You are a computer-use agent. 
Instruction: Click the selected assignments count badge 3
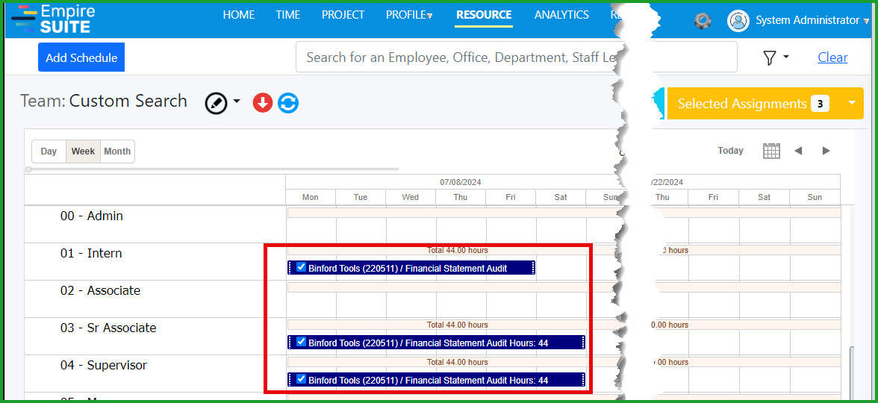tap(820, 104)
